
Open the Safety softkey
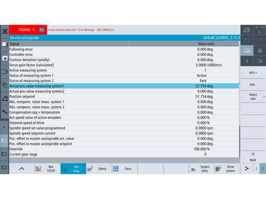point(99,169)
